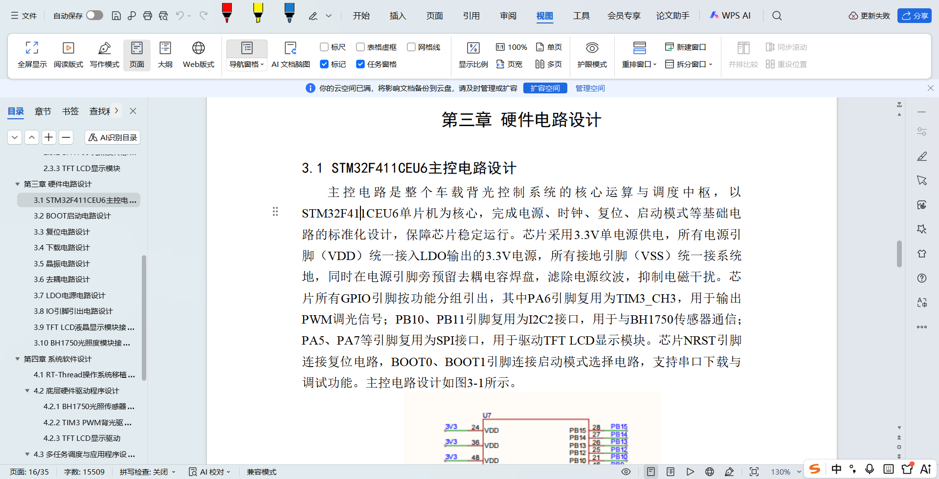This screenshot has height=479, width=939.
Task: Switch to reading layout view
Action: pyautogui.click(x=68, y=54)
